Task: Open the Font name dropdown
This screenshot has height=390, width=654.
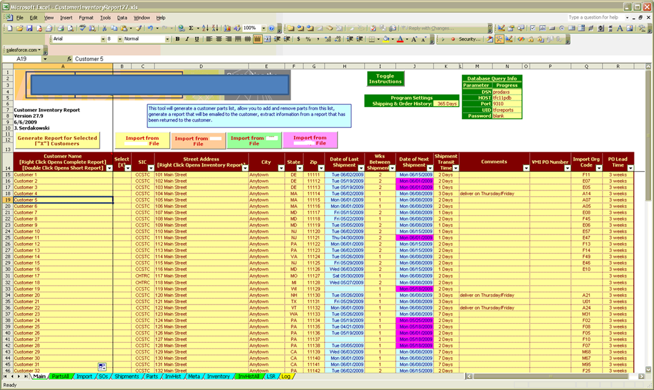Action: (x=103, y=39)
